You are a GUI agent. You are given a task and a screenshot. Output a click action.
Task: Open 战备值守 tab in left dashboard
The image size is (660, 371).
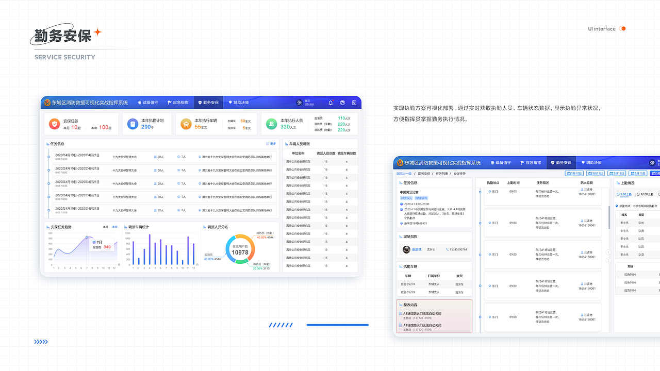(148, 103)
